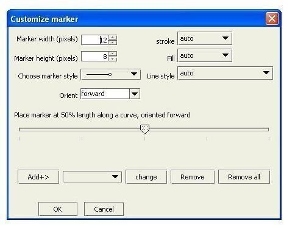Confirm with the OK button

click(58, 209)
